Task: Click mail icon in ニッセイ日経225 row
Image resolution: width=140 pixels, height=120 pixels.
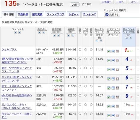Action: tap(117, 79)
